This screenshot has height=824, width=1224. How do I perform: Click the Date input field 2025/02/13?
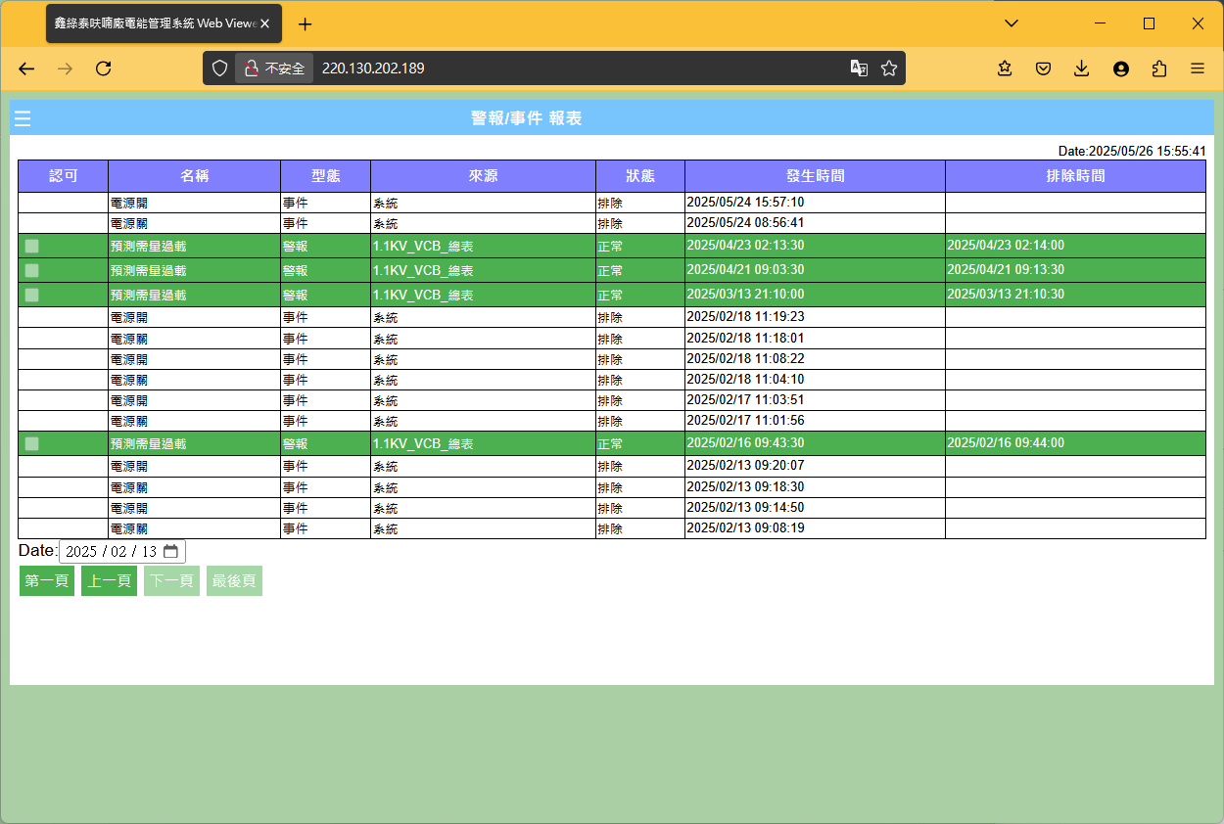pos(122,551)
